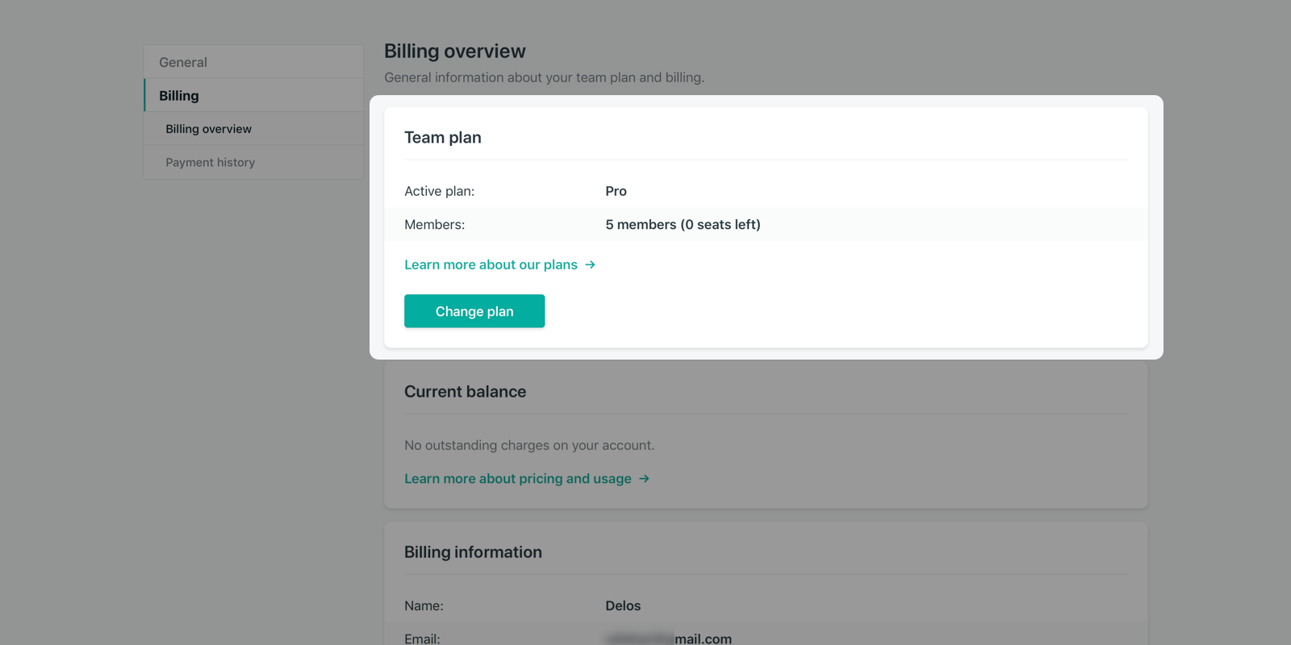Follow the Learn more about our plans link
1291x645 pixels.
[x=491, y=264]
